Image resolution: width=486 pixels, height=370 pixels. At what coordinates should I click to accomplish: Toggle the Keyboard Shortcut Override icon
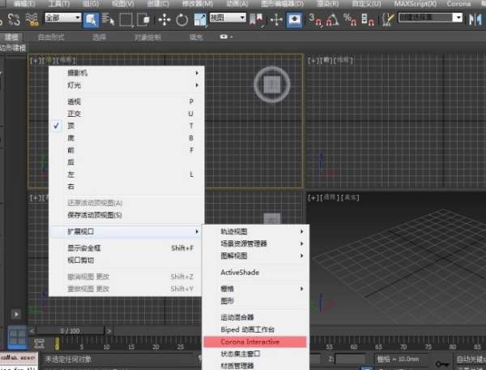point(294,19)
